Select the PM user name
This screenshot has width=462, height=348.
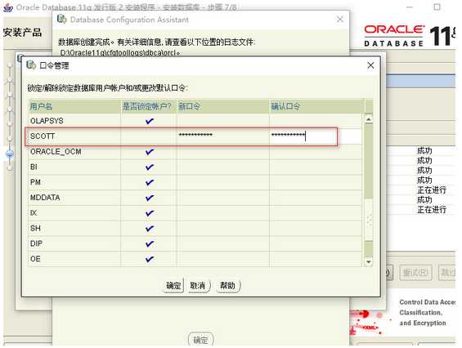(35, 182)
